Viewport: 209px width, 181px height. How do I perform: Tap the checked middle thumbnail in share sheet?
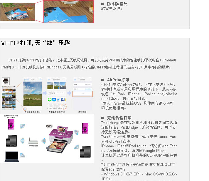coord(57,85)
